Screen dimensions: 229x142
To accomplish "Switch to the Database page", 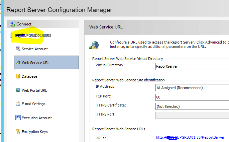I will coord(29,76).
